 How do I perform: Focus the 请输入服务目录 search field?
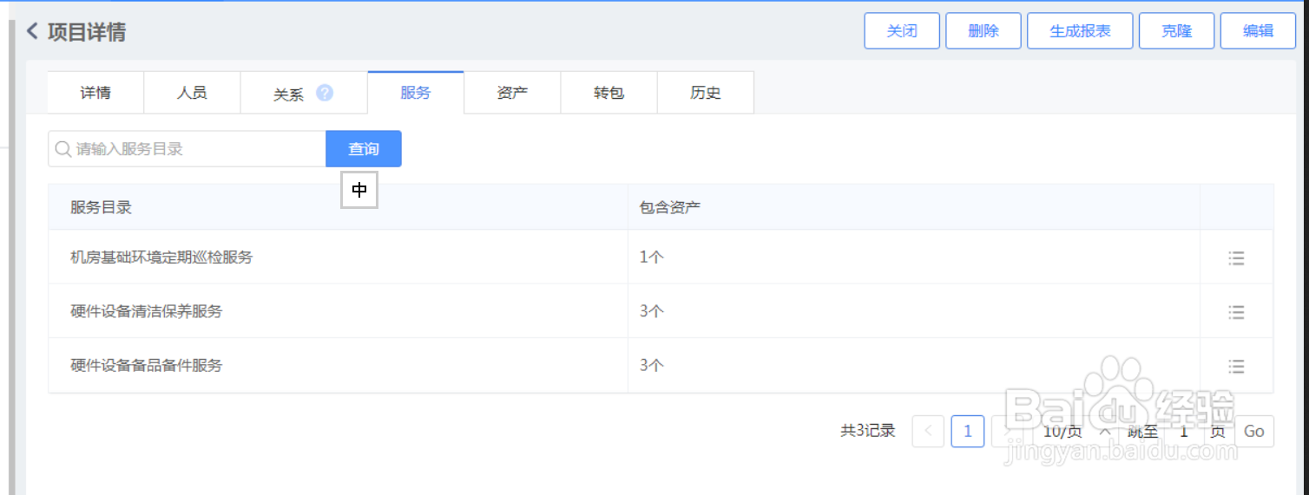(x=187, y=149)
